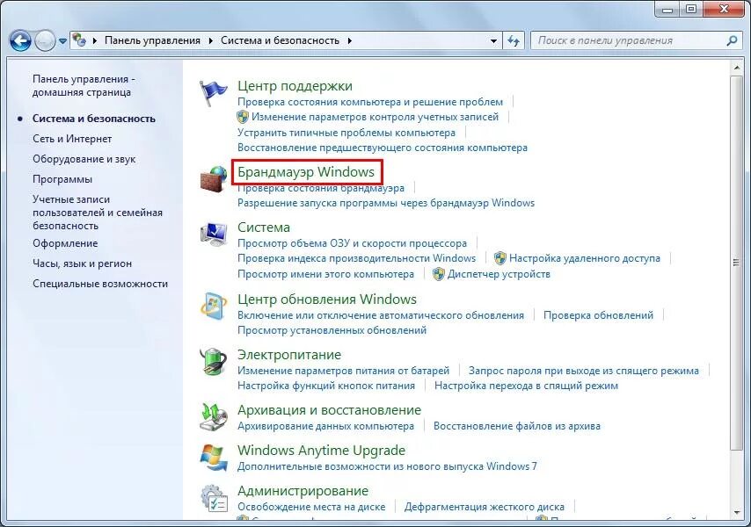Click Система и безопасность breadcrumb segment
Screen dimensions: 751x527
pyautogui.click(x=280, y=40)
